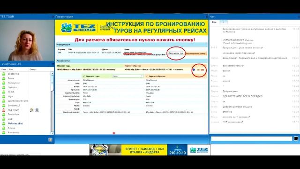The height and width of the screenshot is (169, 300).
Task: Click chat message 'отлично'
Action: (227, 112)
